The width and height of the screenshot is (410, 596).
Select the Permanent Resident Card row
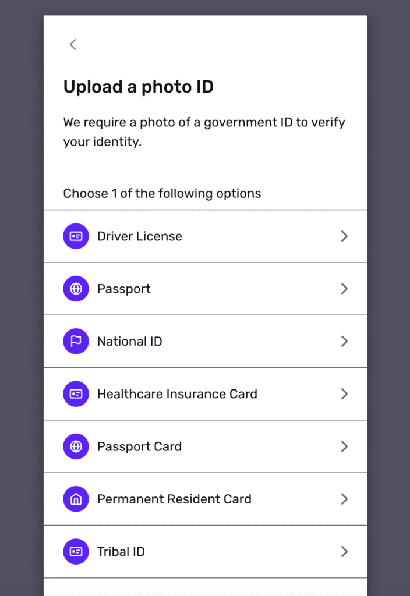point(205,499)
